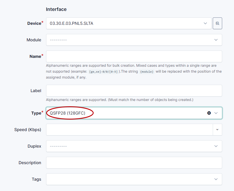
Task: Click the Speed (Kbps) label text
Action: (x=28, y=130)
